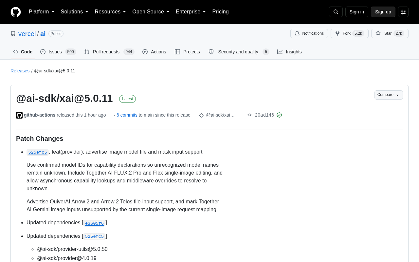The height and width of the screenshot is (262, 419).
Task: Go back to Releases breadcrumb
Action: tap(20, 71)
